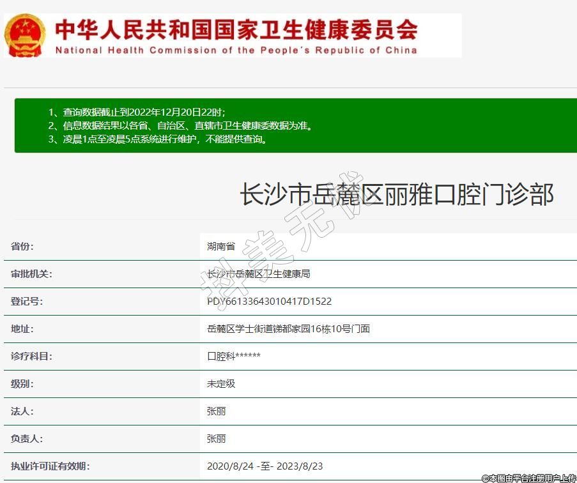Select the 未定级 level value
This screenshot has height=483, width=577.
coord(221,384)
